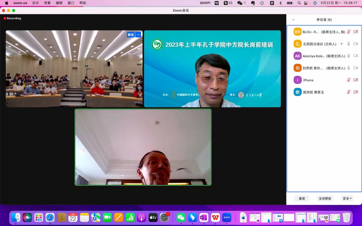Open the 会议 menu
The image size is (362, 226).
click(x=35, y=3)
